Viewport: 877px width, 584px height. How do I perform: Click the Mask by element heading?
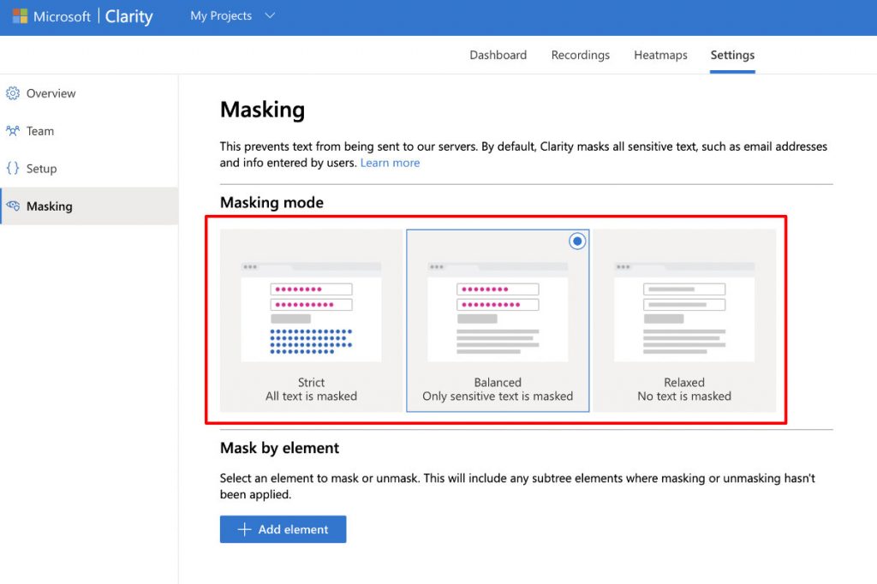click(280, 448)
